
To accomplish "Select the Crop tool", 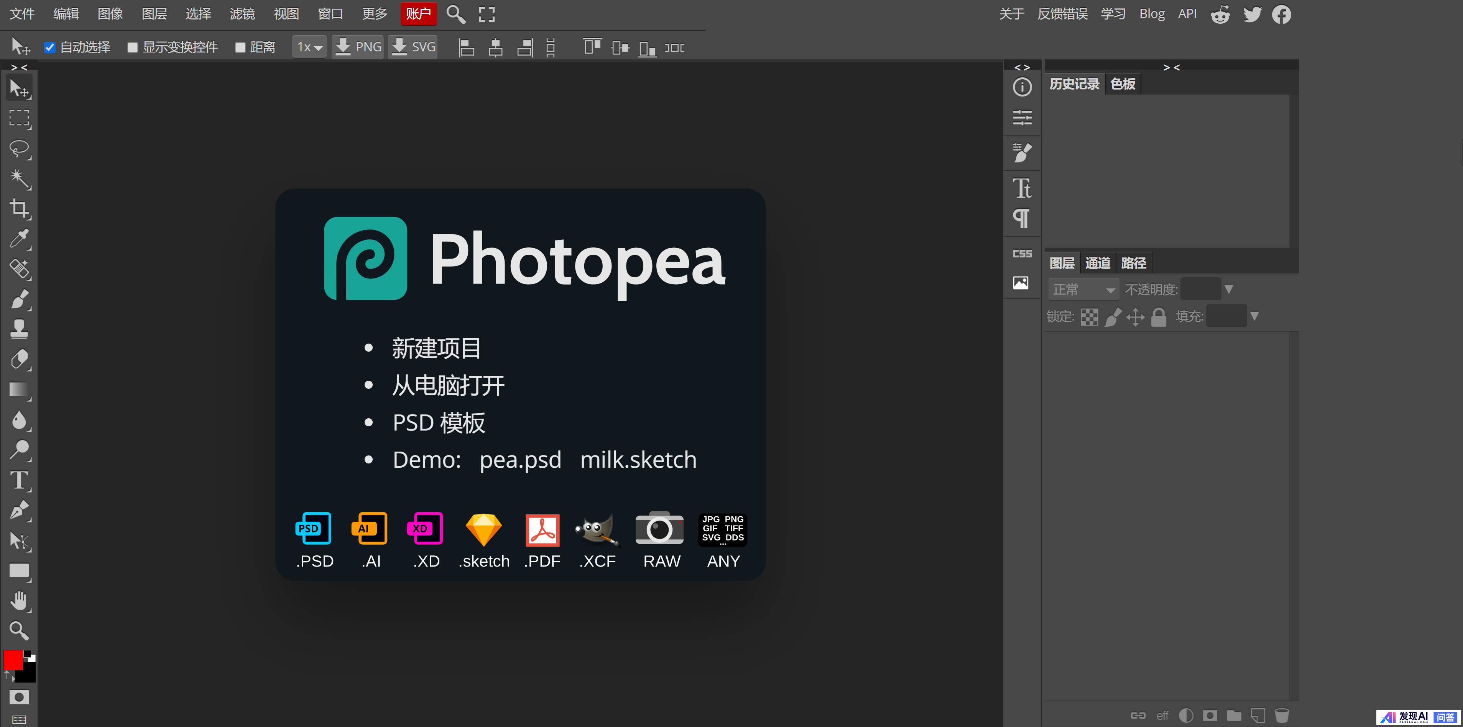I will point(19,209).
